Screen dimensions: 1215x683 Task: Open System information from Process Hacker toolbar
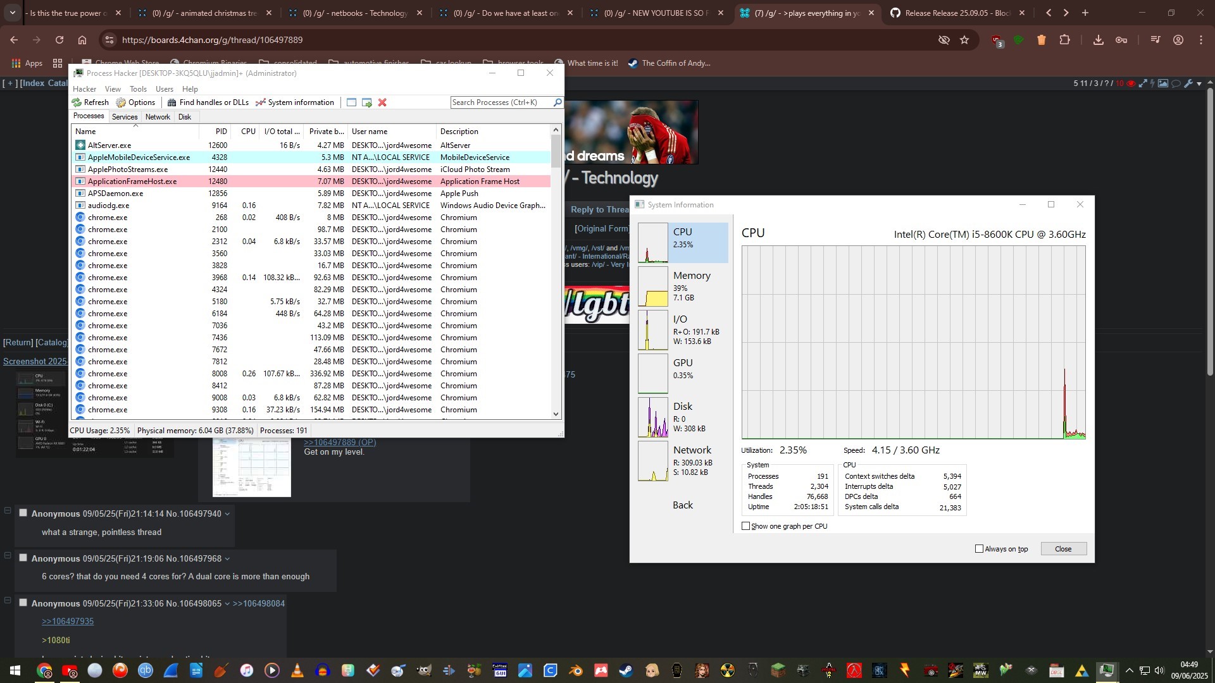[x=295, y=102]
